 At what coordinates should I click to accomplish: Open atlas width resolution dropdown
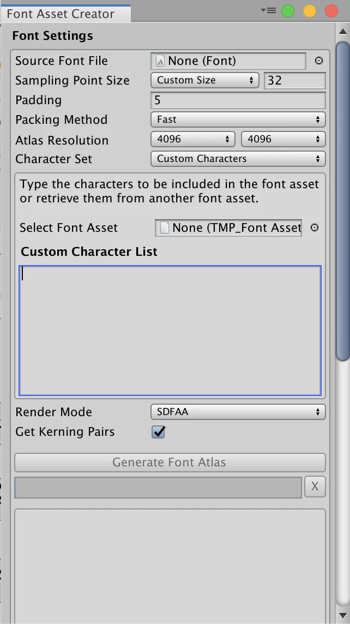coord(193,139)
